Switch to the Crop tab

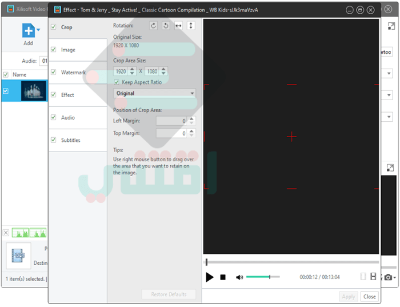(x=78, y=27)
